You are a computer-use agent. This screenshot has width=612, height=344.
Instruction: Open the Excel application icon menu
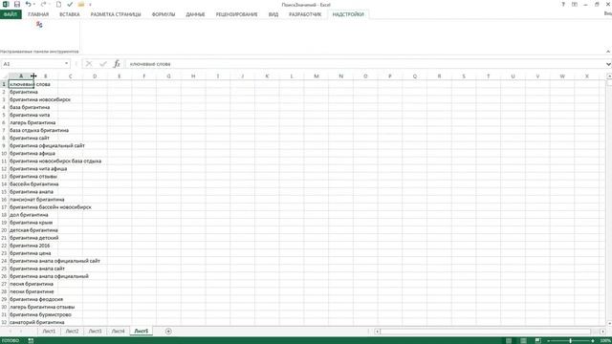(6, 4)
